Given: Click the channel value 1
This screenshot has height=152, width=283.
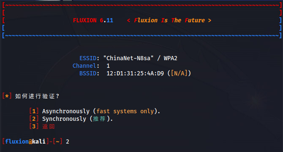Looking at the screenshot, I should click(108, 66).
